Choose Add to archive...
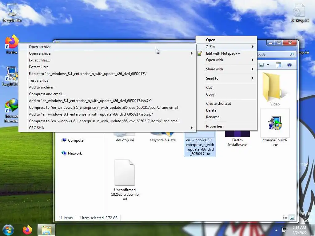This screenshot has height=236, width=315. [x=107, y=87]
